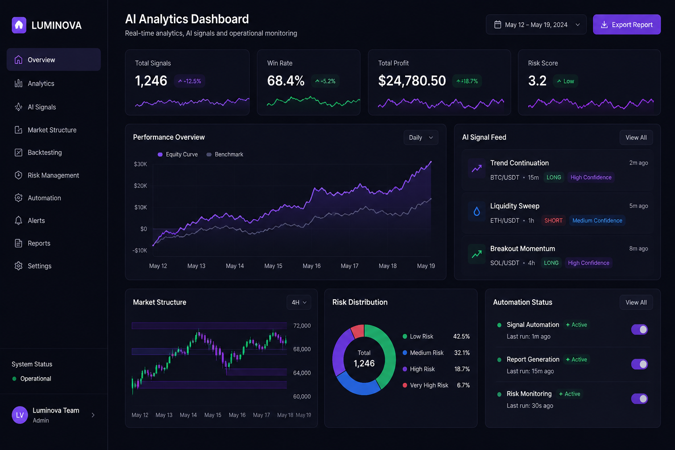Click the Automation gear icon
This screenshot has width=675, height=450.
(18, 198)
